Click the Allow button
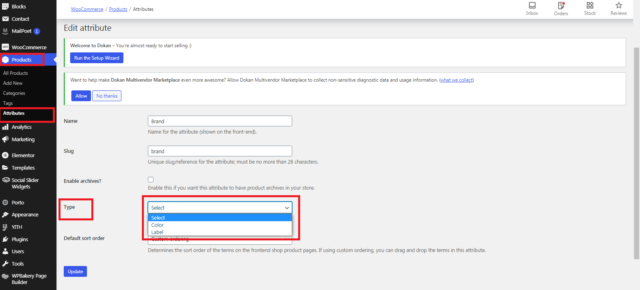640x290 pixels. click(x=81, y=96)
